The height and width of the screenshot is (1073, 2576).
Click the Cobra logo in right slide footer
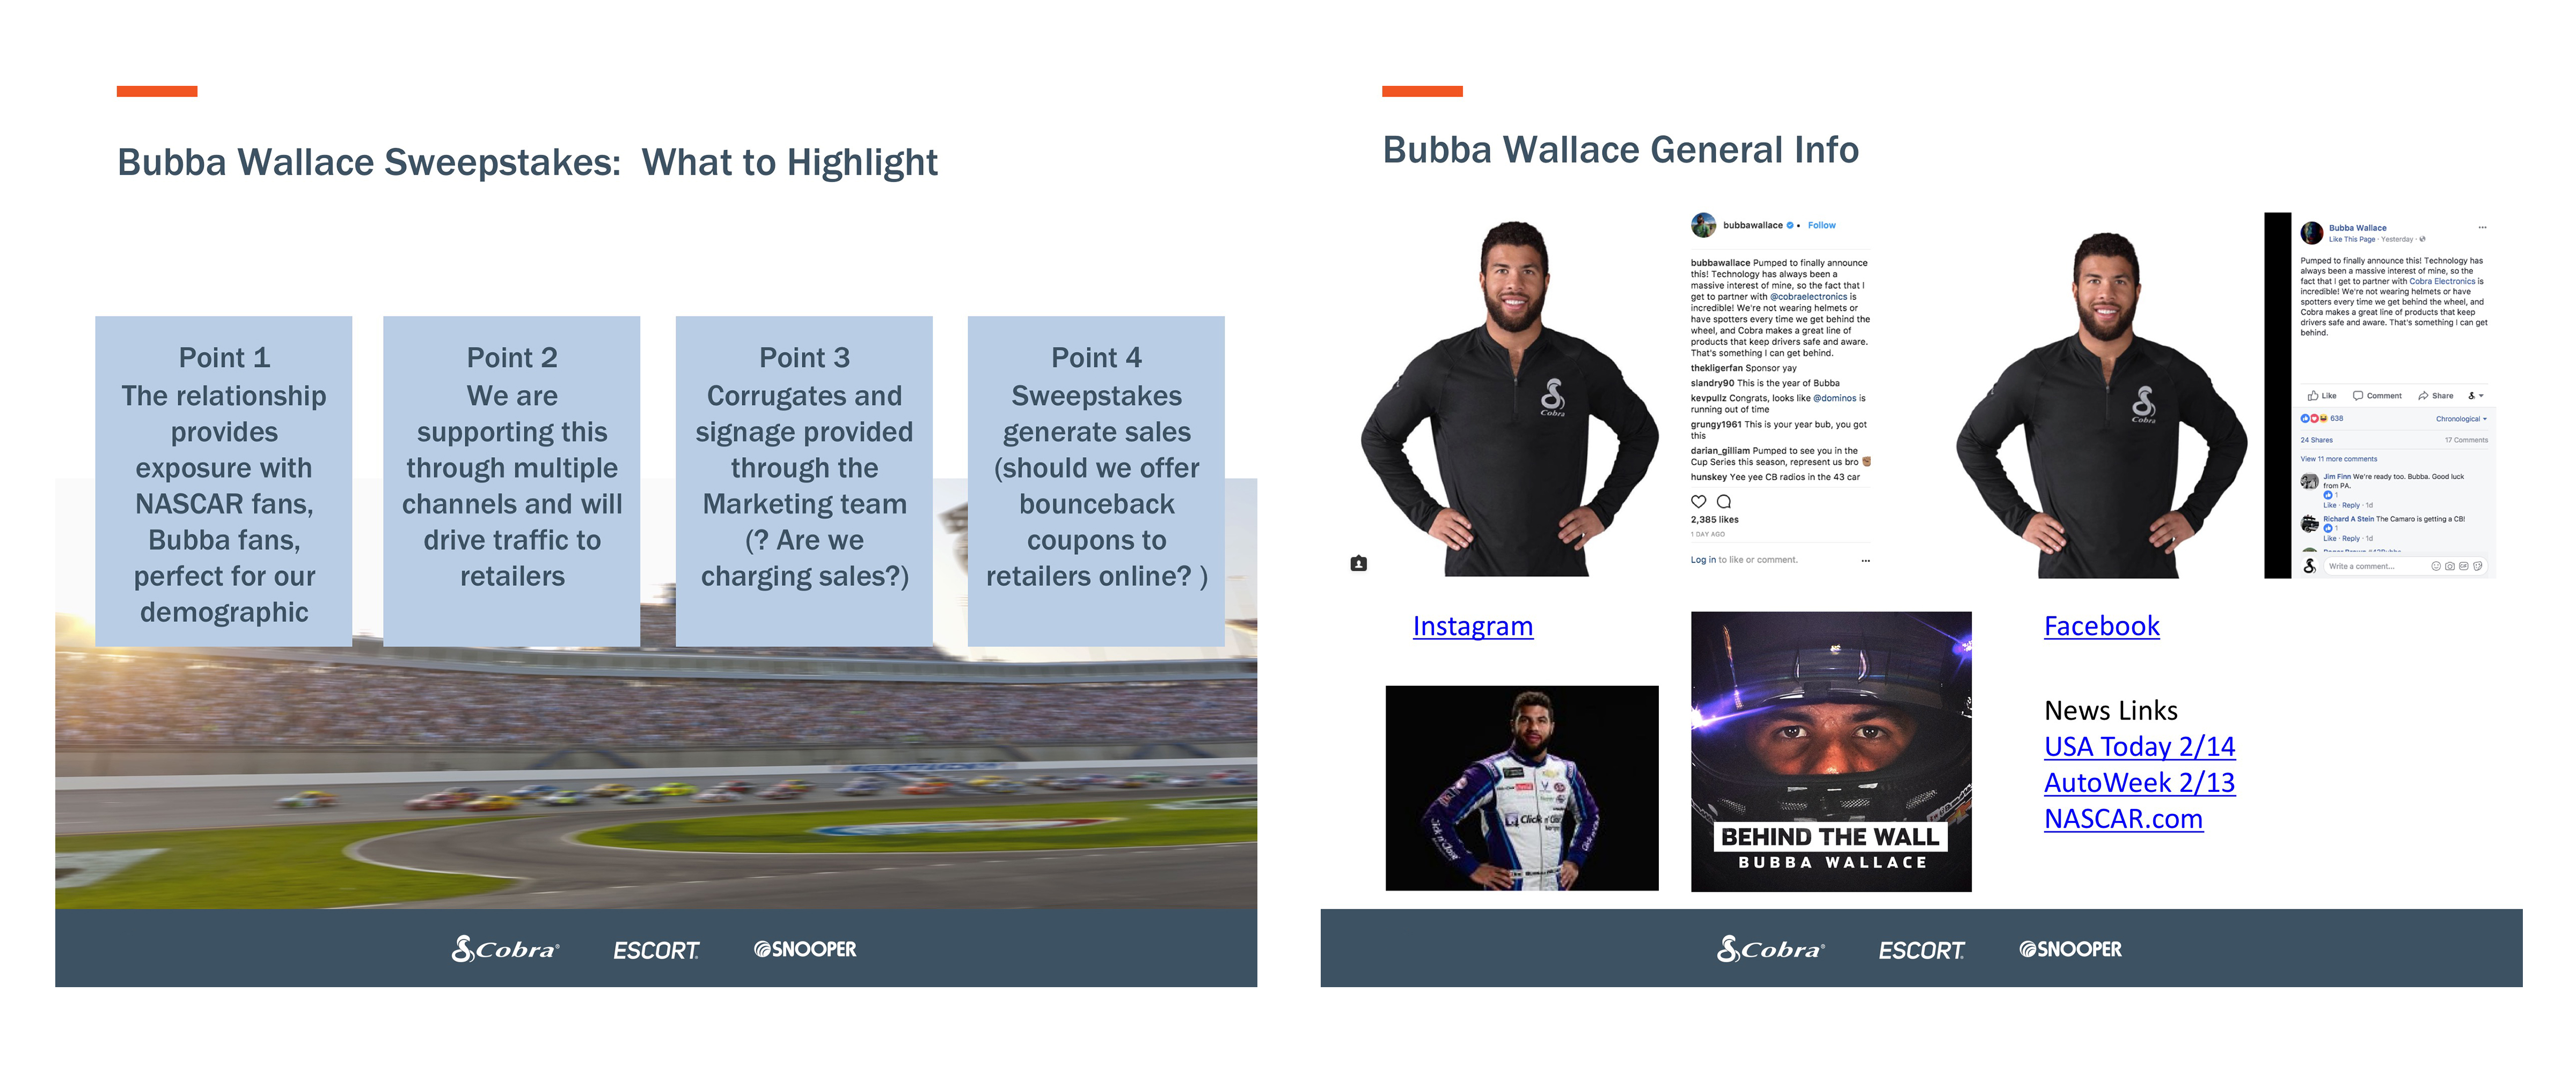[1771, 948]
